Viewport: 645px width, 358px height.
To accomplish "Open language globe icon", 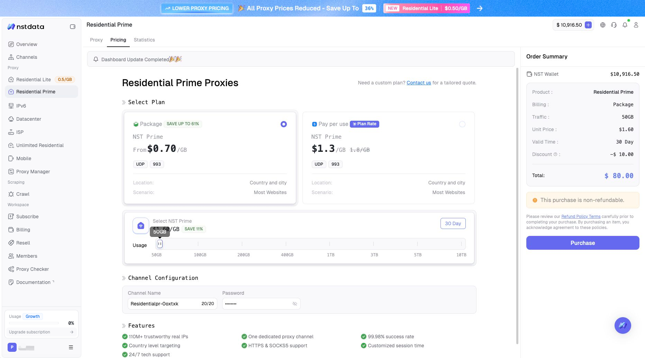I will 603,25.
